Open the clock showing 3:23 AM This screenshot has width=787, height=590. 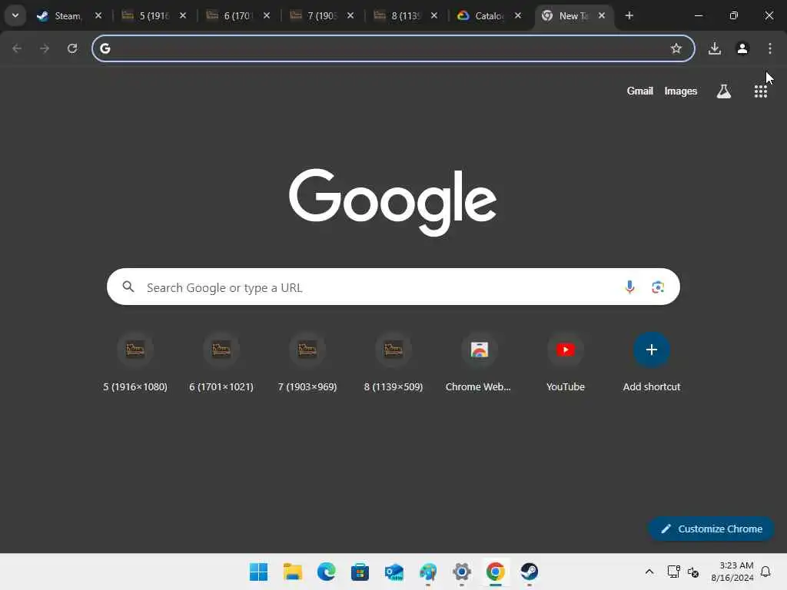coord(732,572)
